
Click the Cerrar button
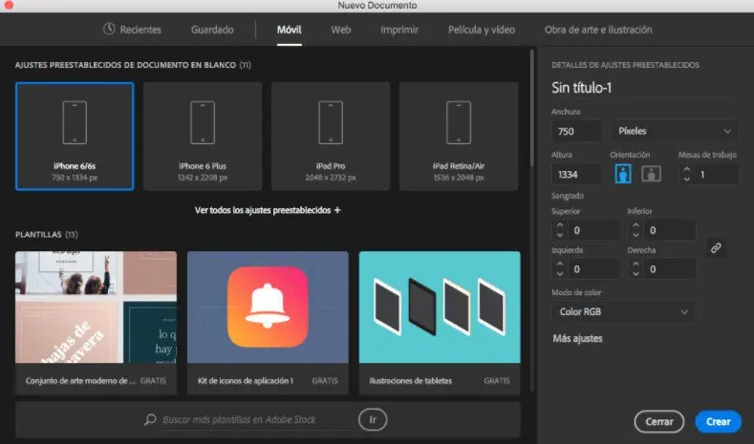[x=658, y=421]
